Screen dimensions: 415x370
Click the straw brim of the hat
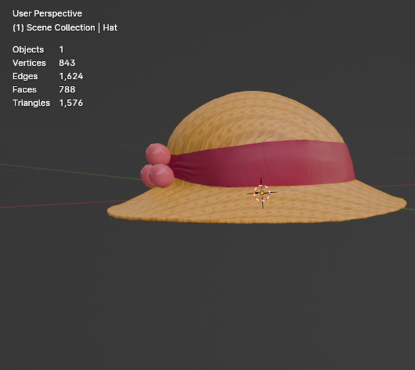pos(257,209)
